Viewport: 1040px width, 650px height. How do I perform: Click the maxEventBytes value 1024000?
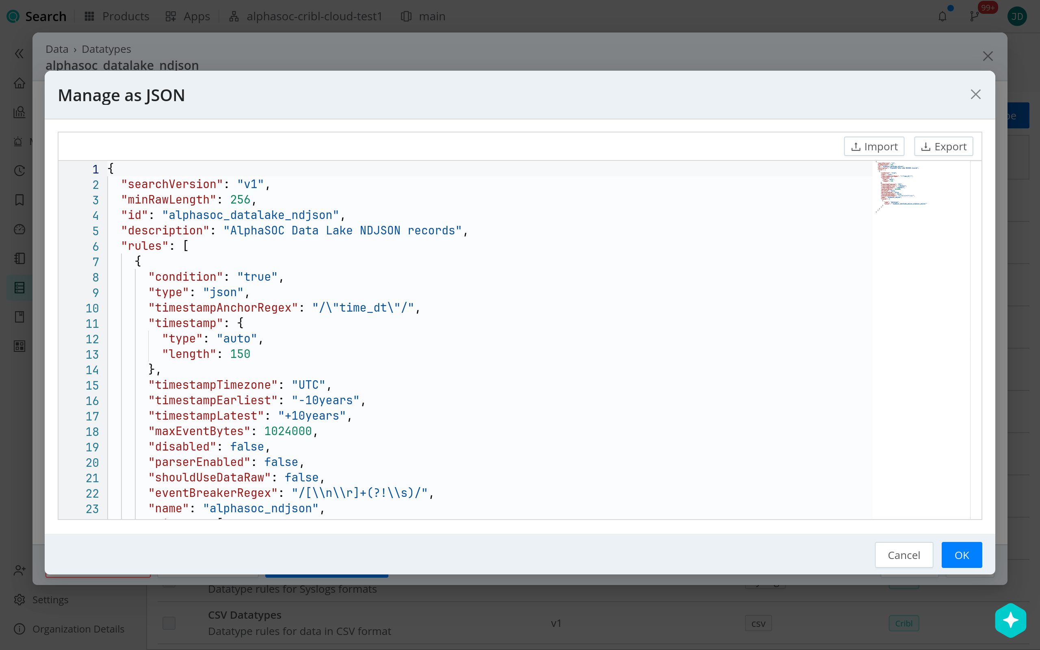pyautogui.click(x=288, y=431)
